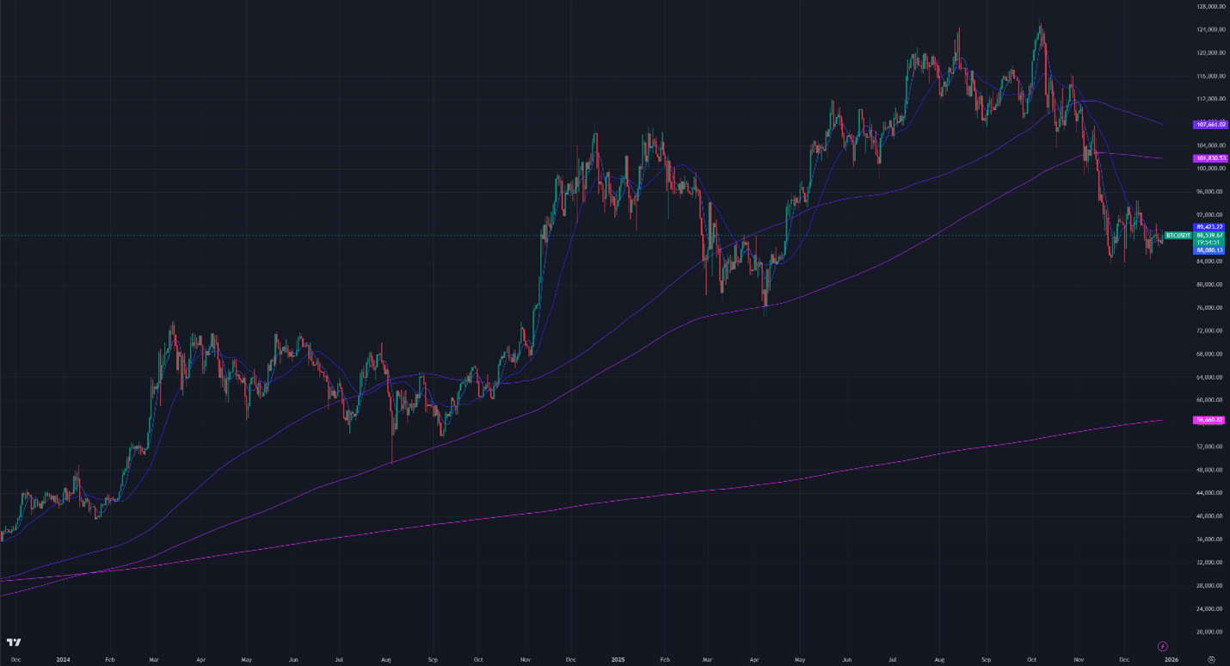This screenshot has height=666, width=1230.
Task: Click the green 88,539.67 current price label
Action: [x=1209, y=235]
